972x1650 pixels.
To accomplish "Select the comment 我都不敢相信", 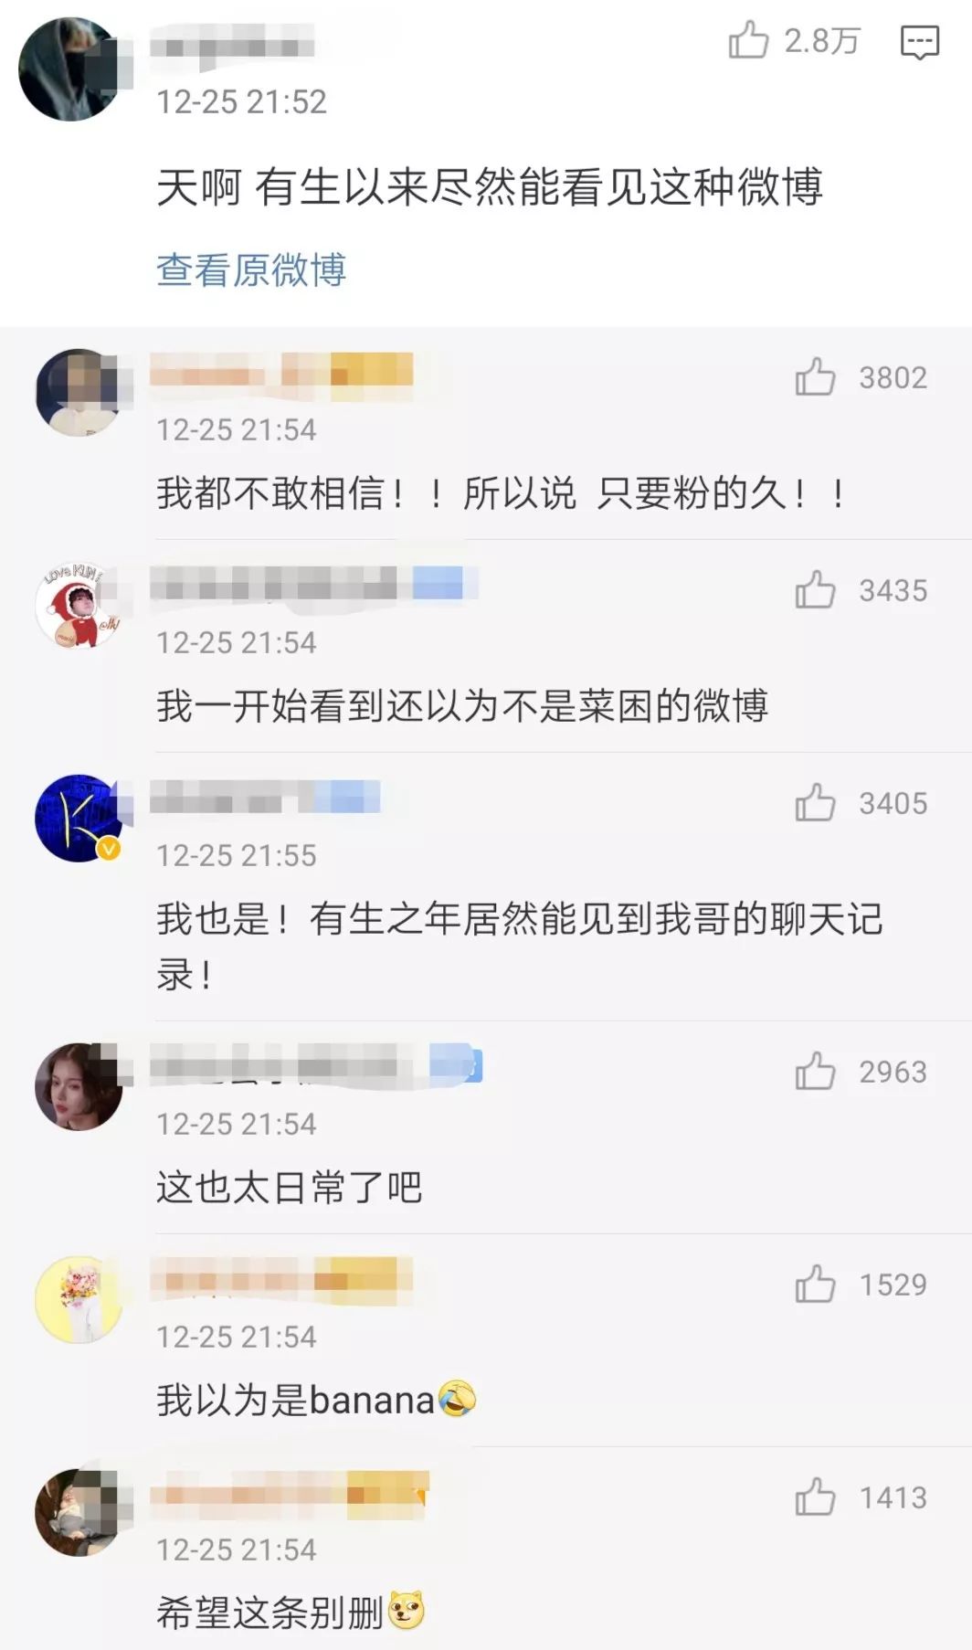I will pyautogui.click(x=501, y=493).
